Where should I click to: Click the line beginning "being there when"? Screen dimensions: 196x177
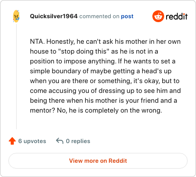103,101
